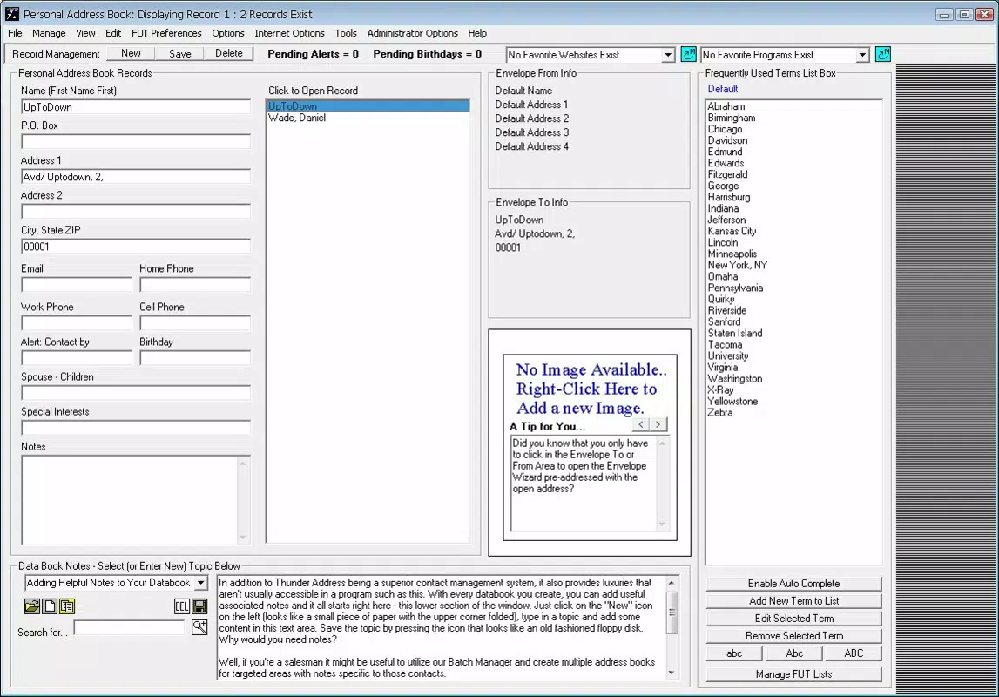
Task: Select the UpToDown record in list
Action: click(368, 105)
